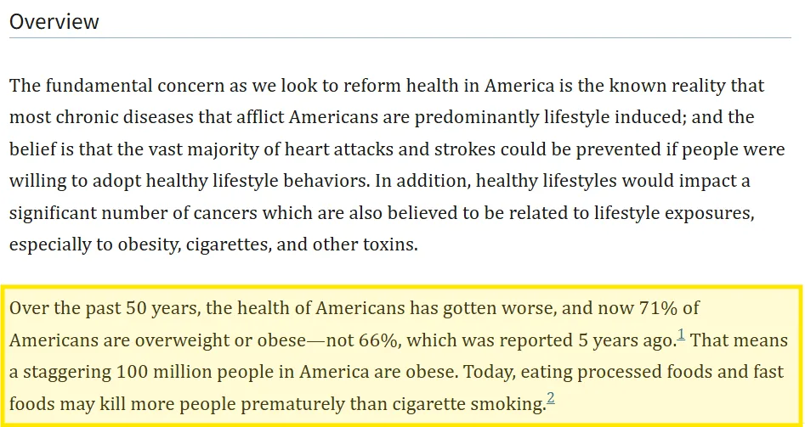Click the divider line beneath Overview

point(400,37)
